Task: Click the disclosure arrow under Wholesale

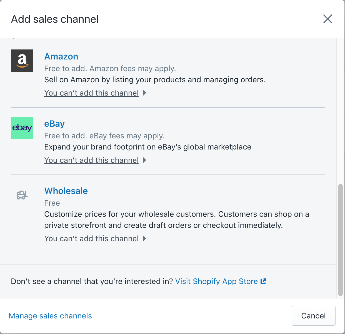Action: pos(145,238)
